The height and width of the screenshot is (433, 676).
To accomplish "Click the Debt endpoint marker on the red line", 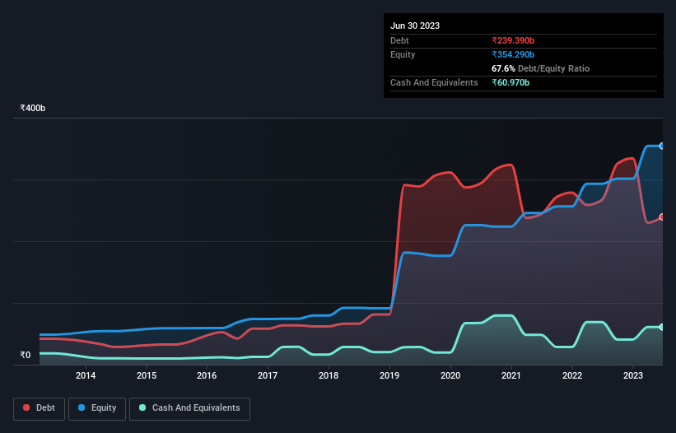I will 662,216.
